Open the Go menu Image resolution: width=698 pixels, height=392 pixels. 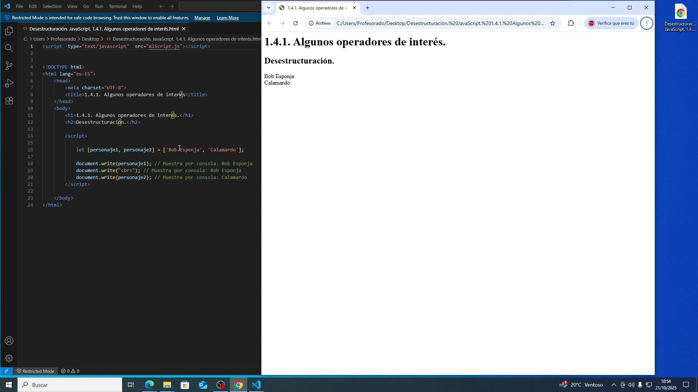tap(86, 6)
